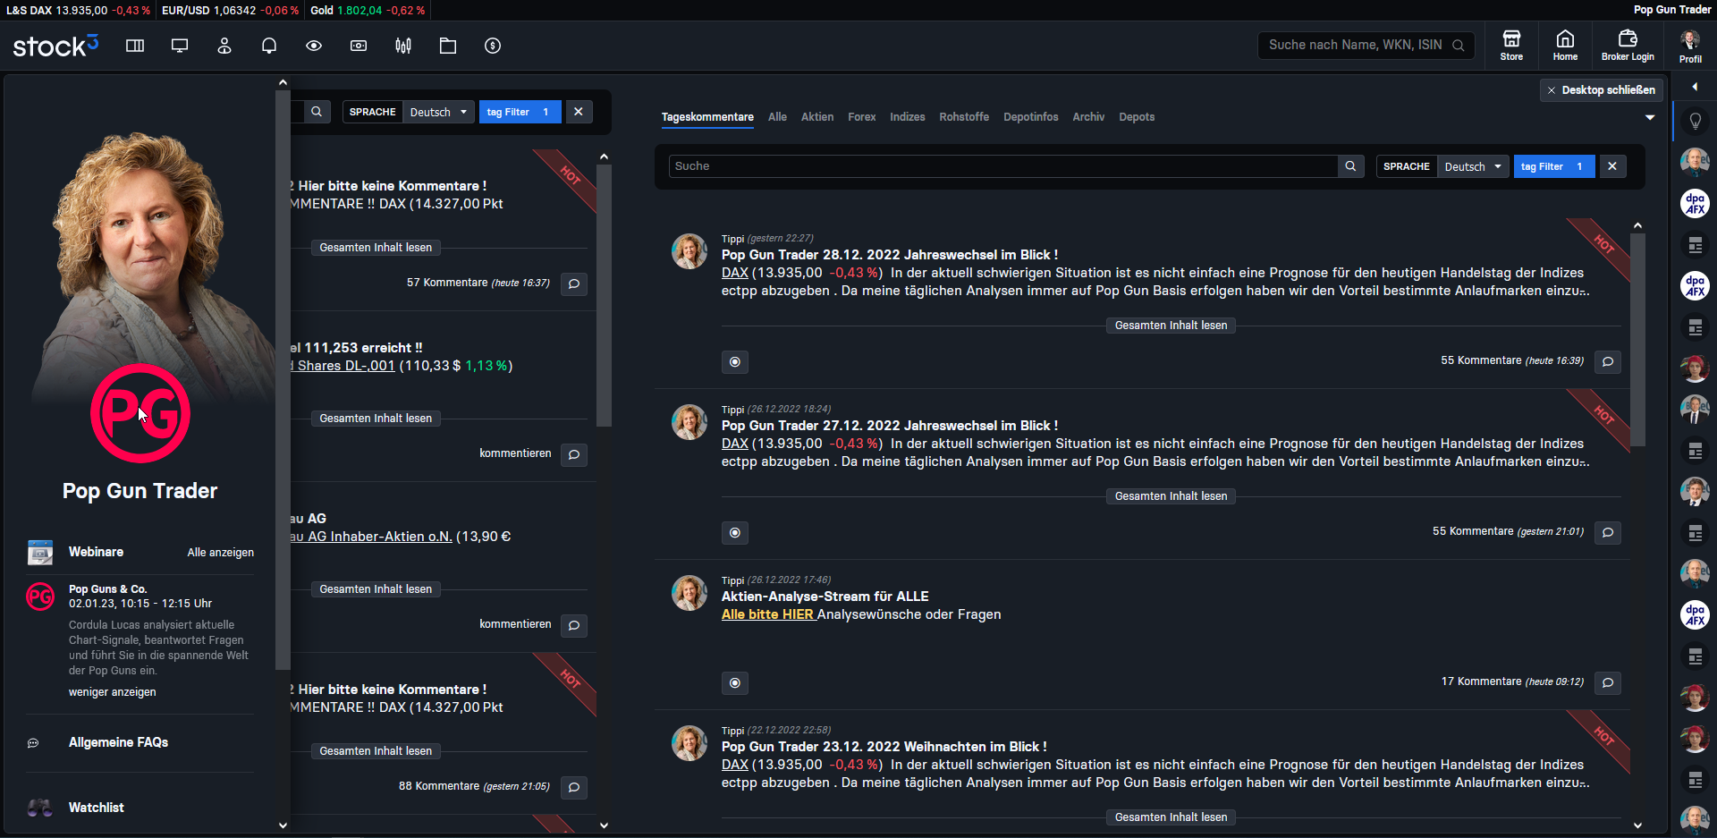Screen dimensions: 1717x838
Task: Open the Store icon
Action: click(1511, 46)
